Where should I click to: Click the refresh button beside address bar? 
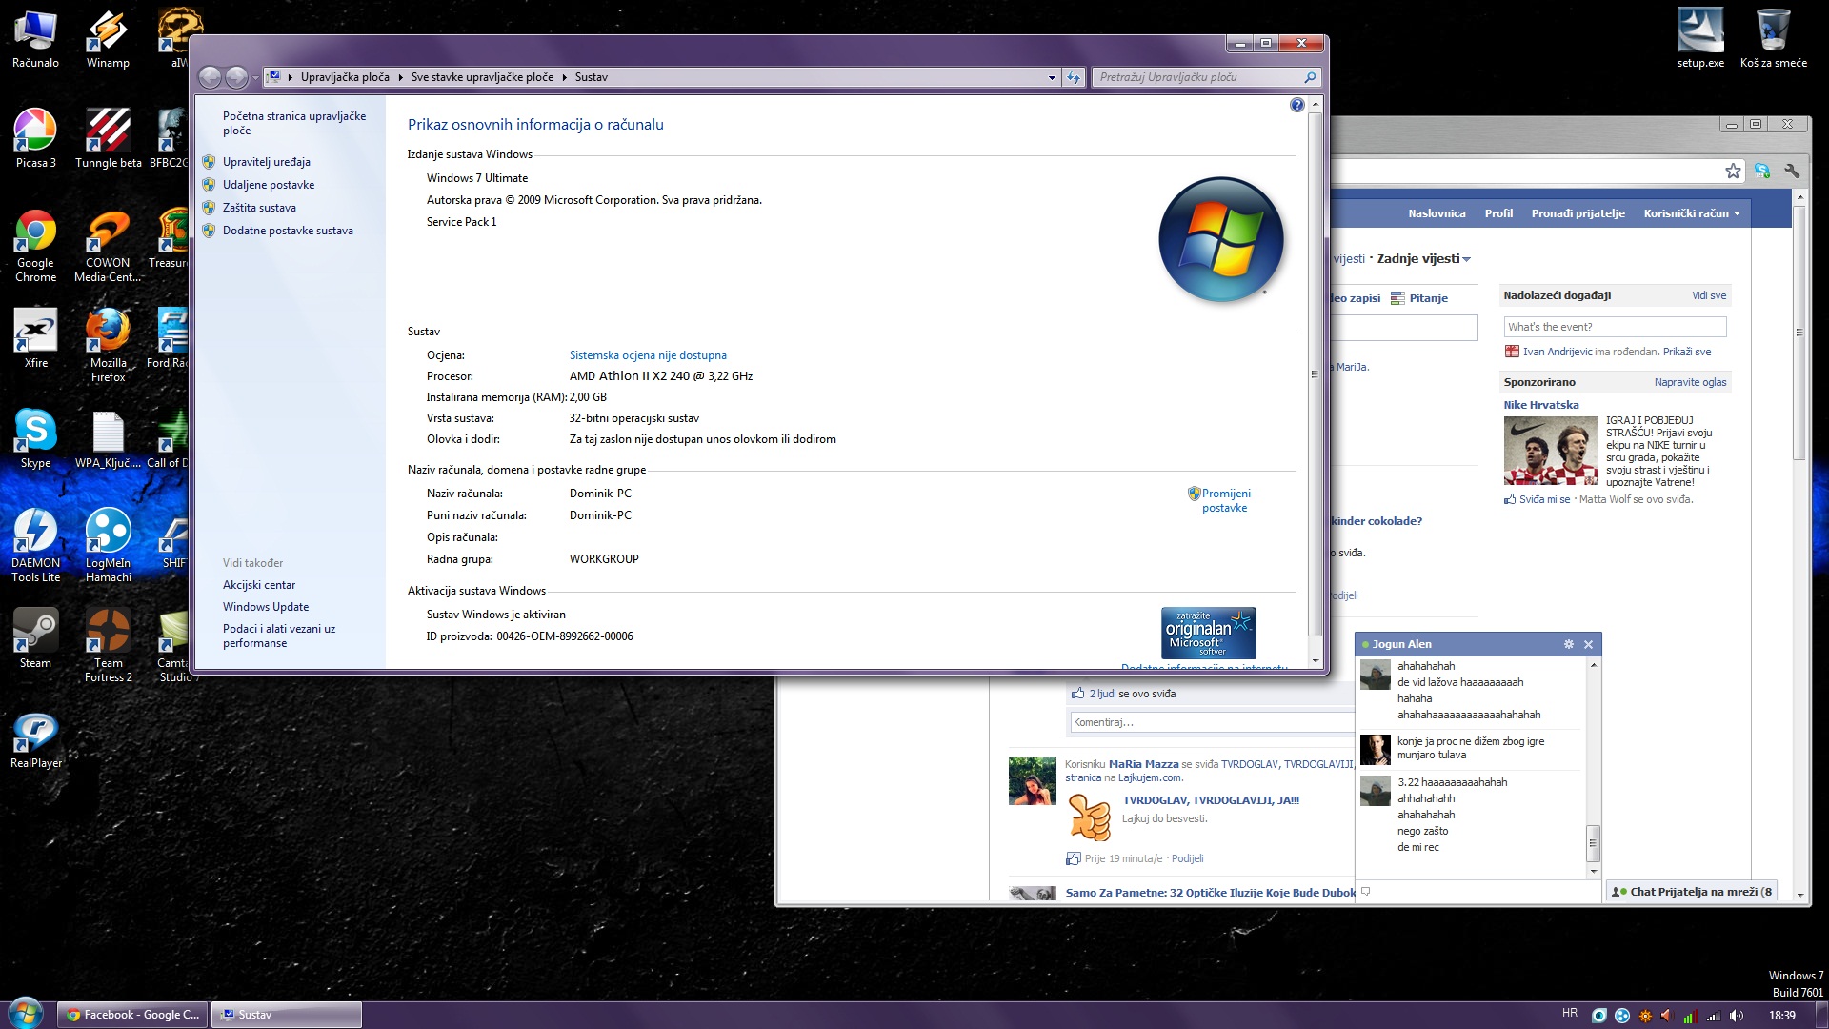(x=1074, y=77)
